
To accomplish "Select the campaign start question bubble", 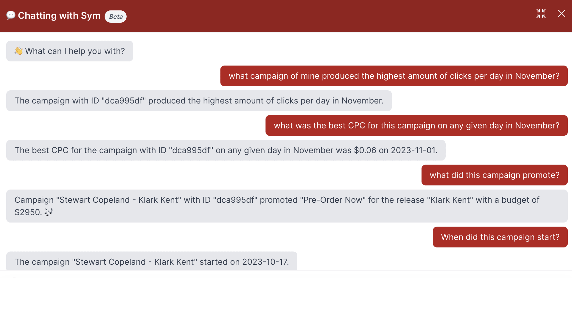I will pyautogui.click(x=500, y=237).
